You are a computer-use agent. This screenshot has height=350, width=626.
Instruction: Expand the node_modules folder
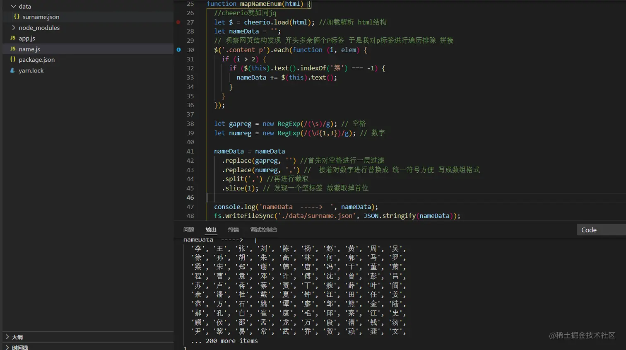click(x=13, y=27)
